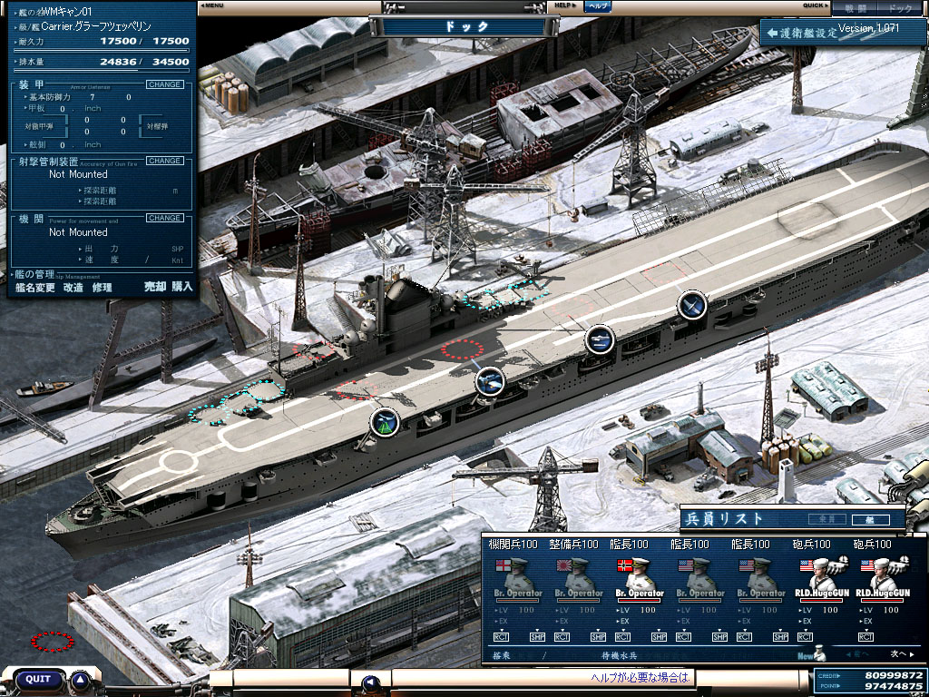Expand the QUICK menu in the top bar
The image size is (929, 697).
(816, 5)
